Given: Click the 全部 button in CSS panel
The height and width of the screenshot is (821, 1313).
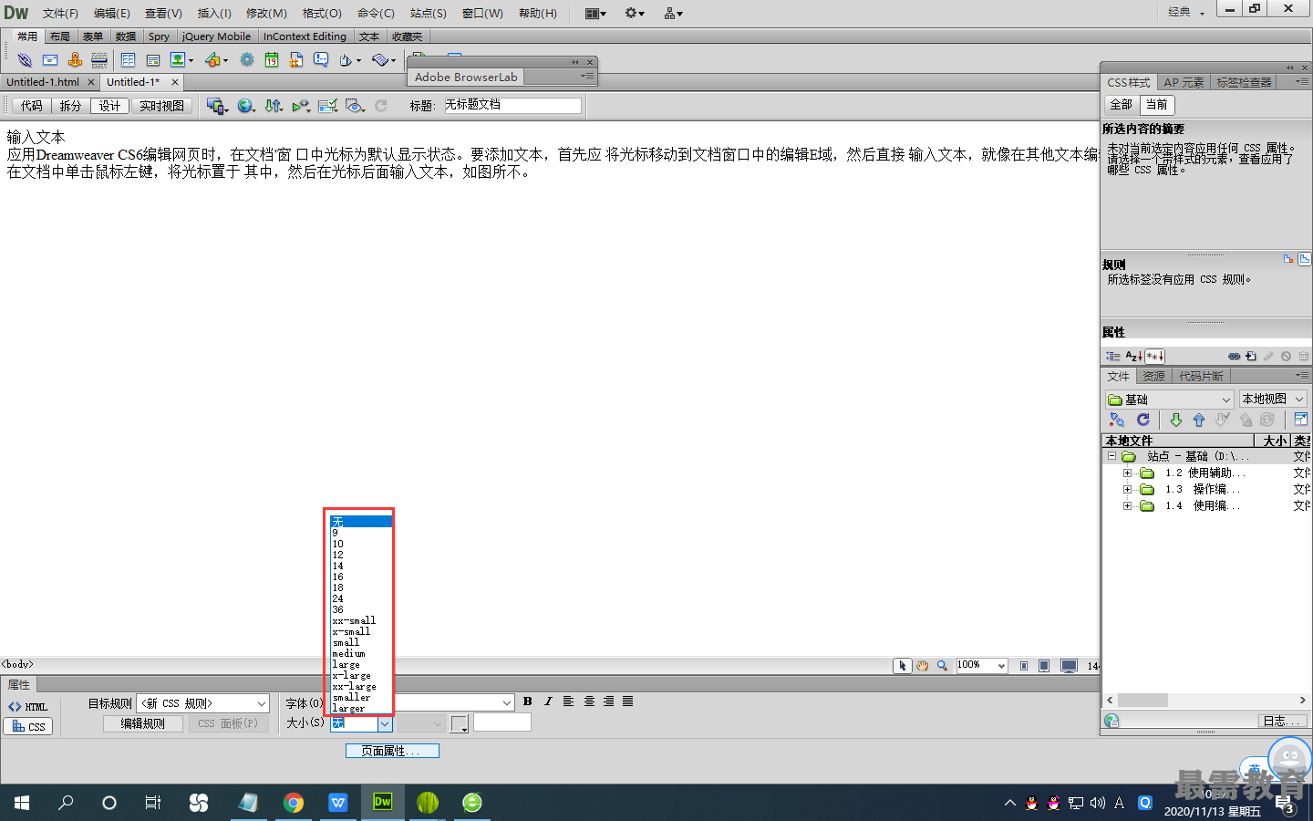Looking at the screenshot, I should (1121, 105).
